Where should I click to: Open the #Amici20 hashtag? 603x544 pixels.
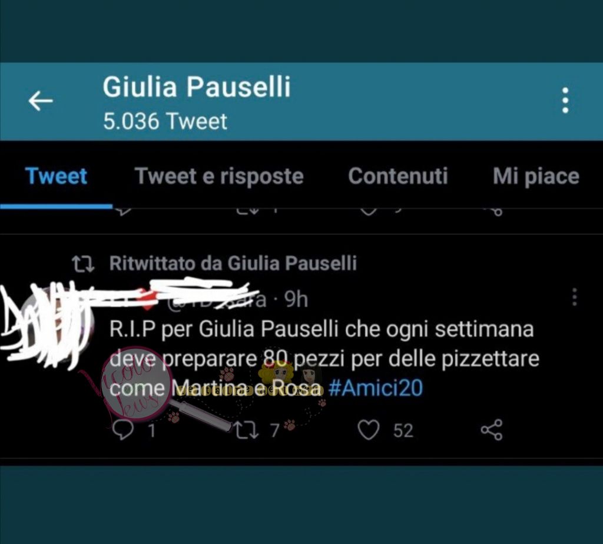point(376,387)
